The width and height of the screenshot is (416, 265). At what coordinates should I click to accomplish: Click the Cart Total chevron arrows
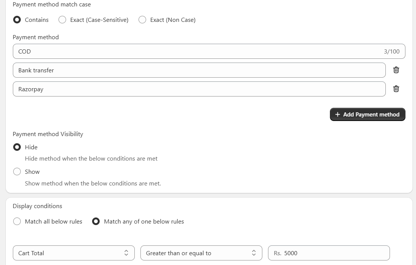coord(126,253)
